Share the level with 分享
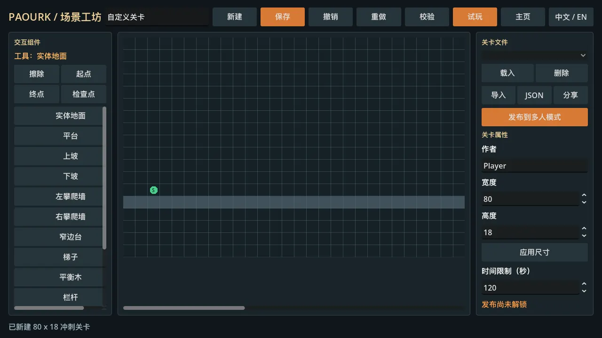602x338 pixels. click(x=570, y=95)
